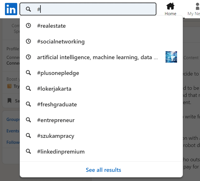Click the Home house icon
The height and width of the screenshot is (181, 200).
[x=170, y=6]
